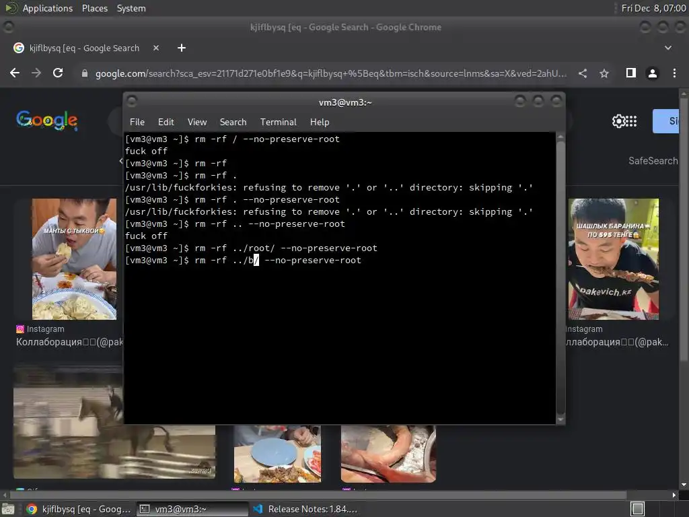The height and width of the screenshot is (517, 689).
Task: Click the Chrome forward arrow
Action: [x=36, y=73]
